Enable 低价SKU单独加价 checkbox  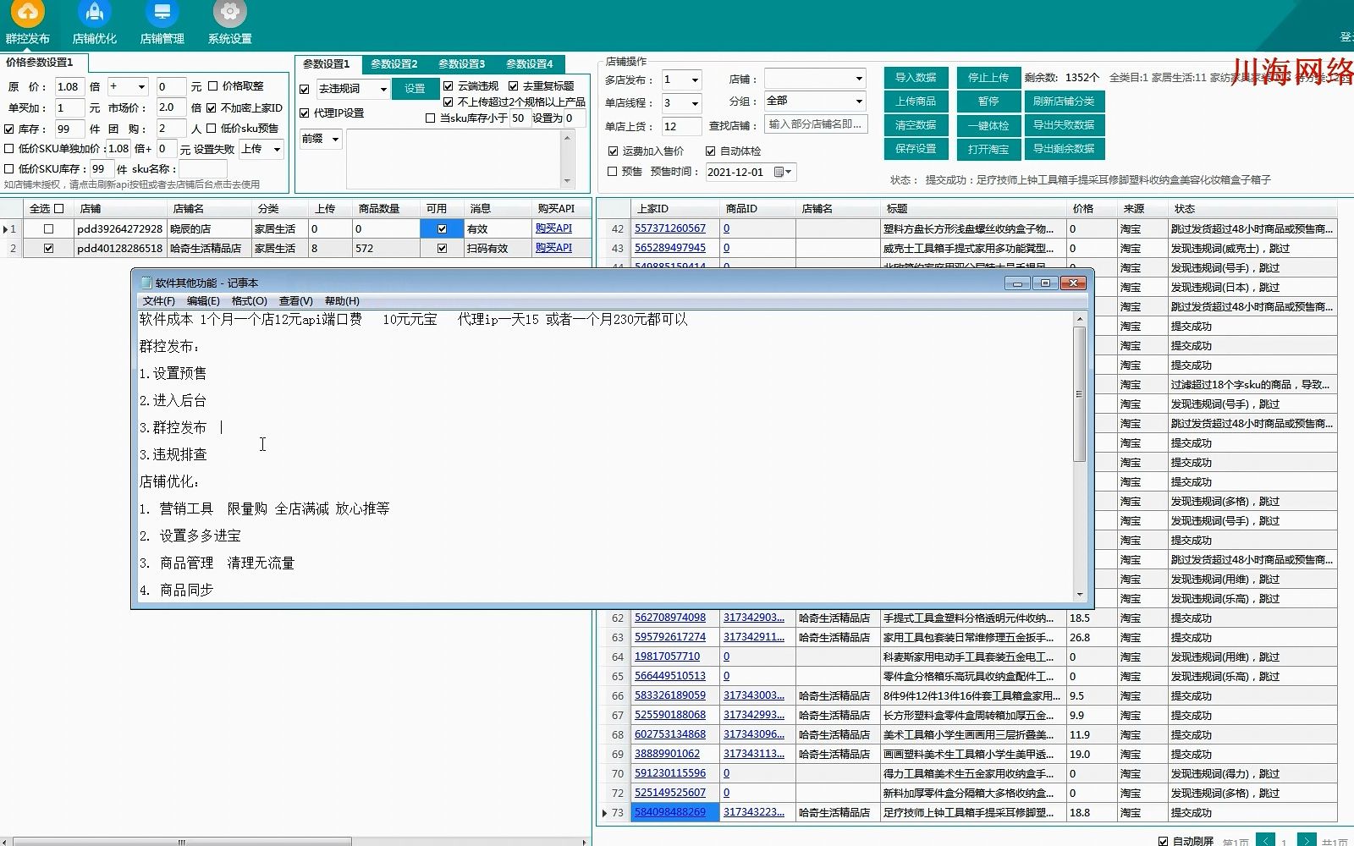pyautogui.click(x=9, y=148)
